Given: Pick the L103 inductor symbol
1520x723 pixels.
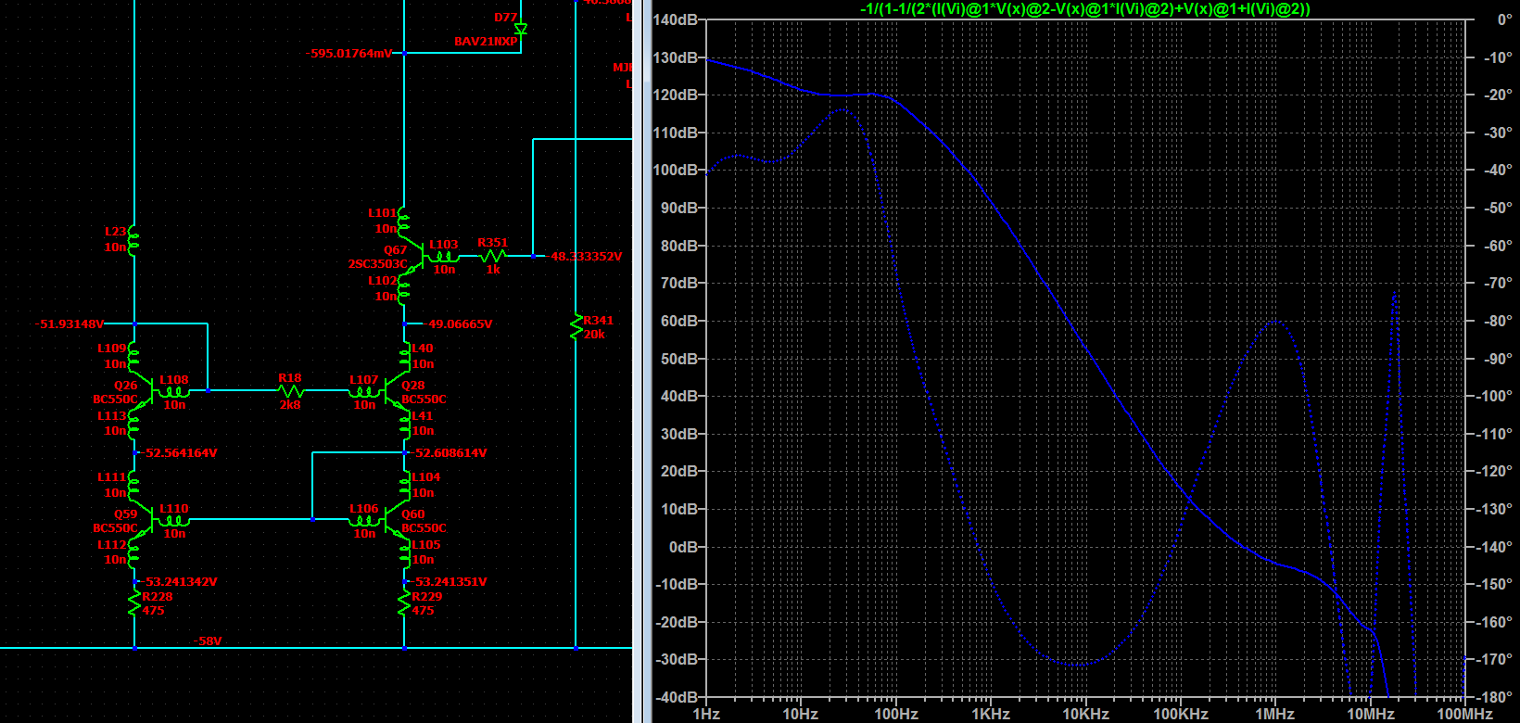Looking at the screenshot, I should [x=443, y=257].
